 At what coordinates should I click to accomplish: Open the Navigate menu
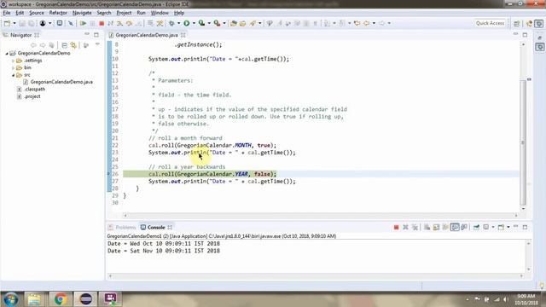[82, 13]
